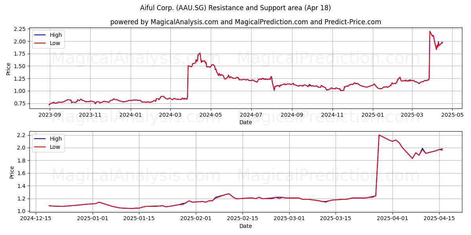Click the '1.4' y-axis tick on bottom chart
The height and width of the screenshot is (235, 471).
coord(22,186)
